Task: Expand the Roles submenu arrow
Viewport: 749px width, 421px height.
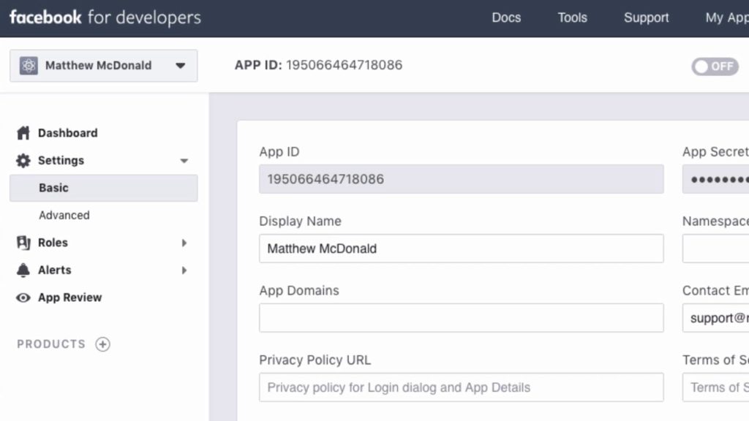Action: [184, 243]
